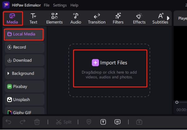Screen dimensions: 187x130
Task: Switch to the Subtitles tab
Action: [x=160, y=18]
